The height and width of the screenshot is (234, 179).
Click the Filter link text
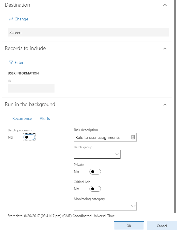19,62
